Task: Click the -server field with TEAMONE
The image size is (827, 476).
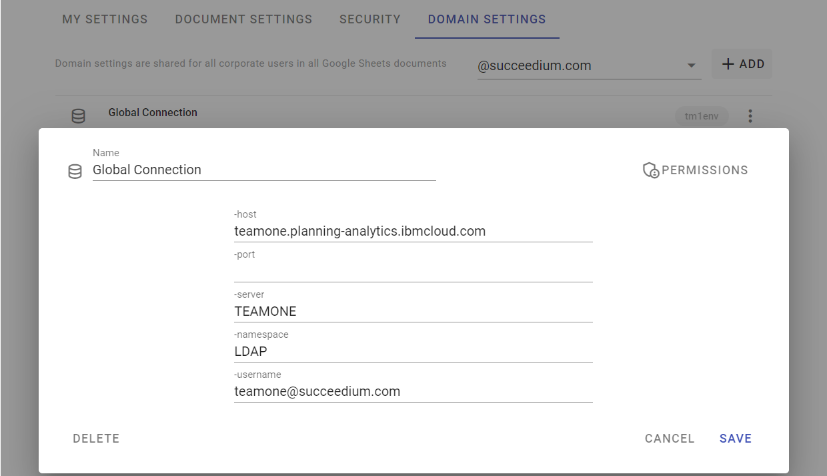Action: coord(414,312)
